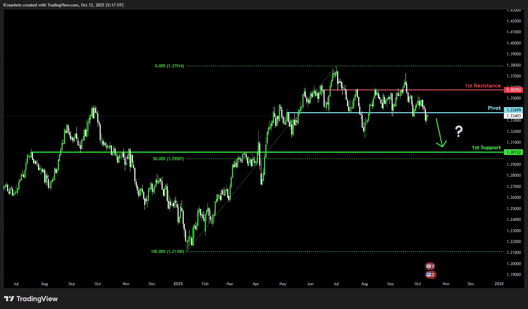The image size is (528, 309).
Task: Click the UK flag economic event icon
Action: (430, 266)
